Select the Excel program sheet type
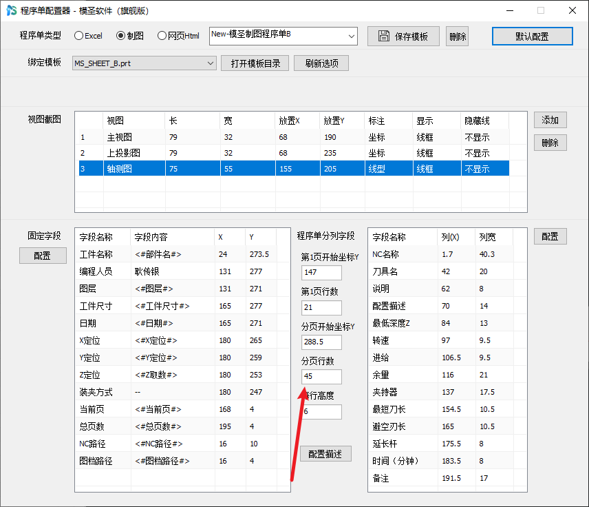Image resolution: width=589 pixels, height=507 pixels. point(88,36)
